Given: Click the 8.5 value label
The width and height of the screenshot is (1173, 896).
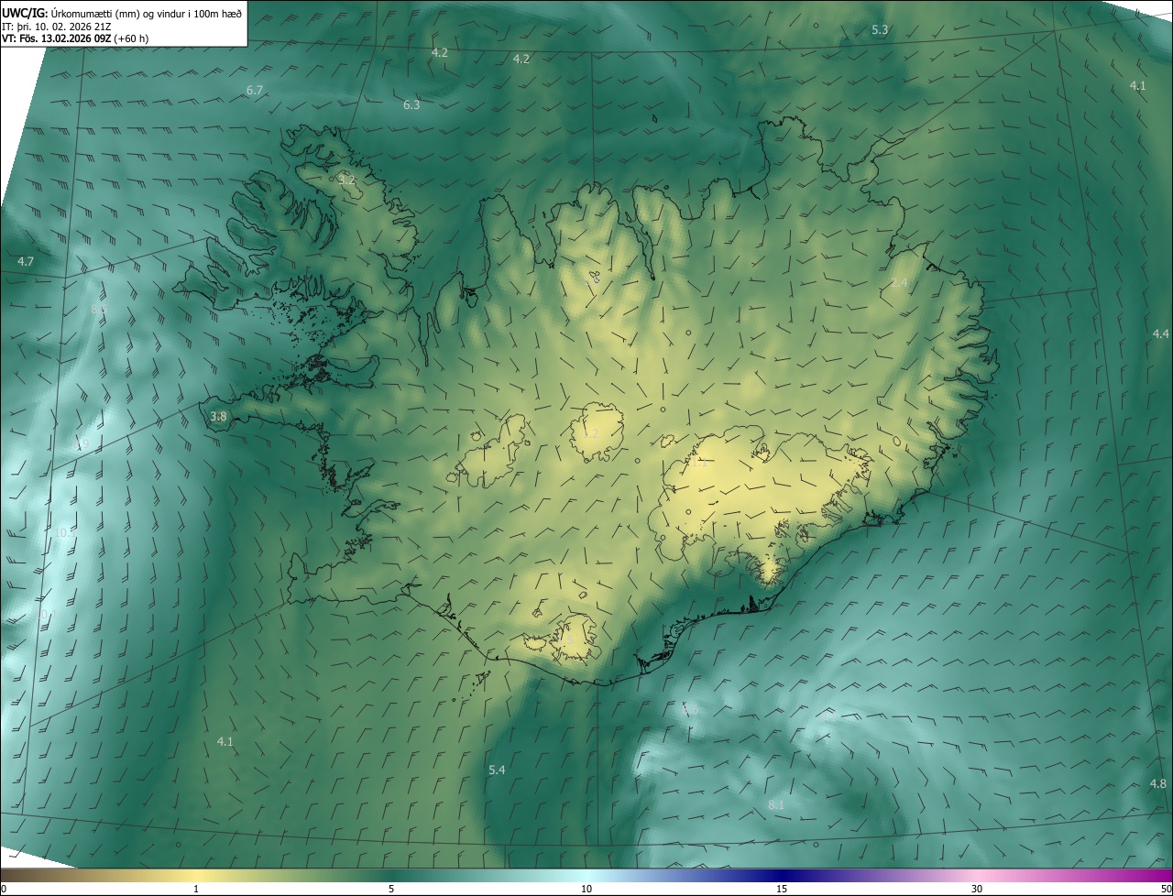Looking at the screenshot, I should coord(98,310).
